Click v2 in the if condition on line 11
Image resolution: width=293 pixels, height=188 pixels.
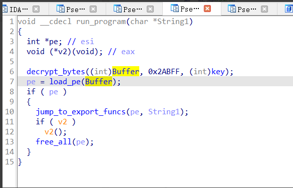pos(63,122)
